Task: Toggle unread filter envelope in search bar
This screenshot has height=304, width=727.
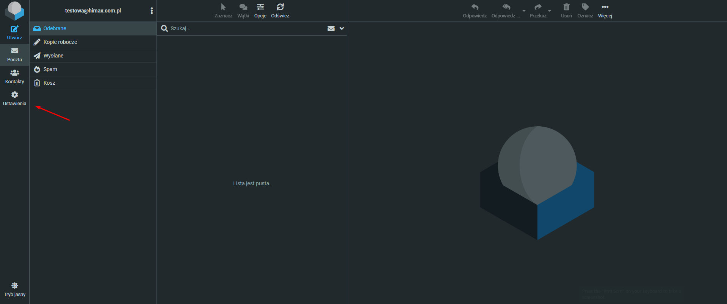Action: (x=331, y=28)
